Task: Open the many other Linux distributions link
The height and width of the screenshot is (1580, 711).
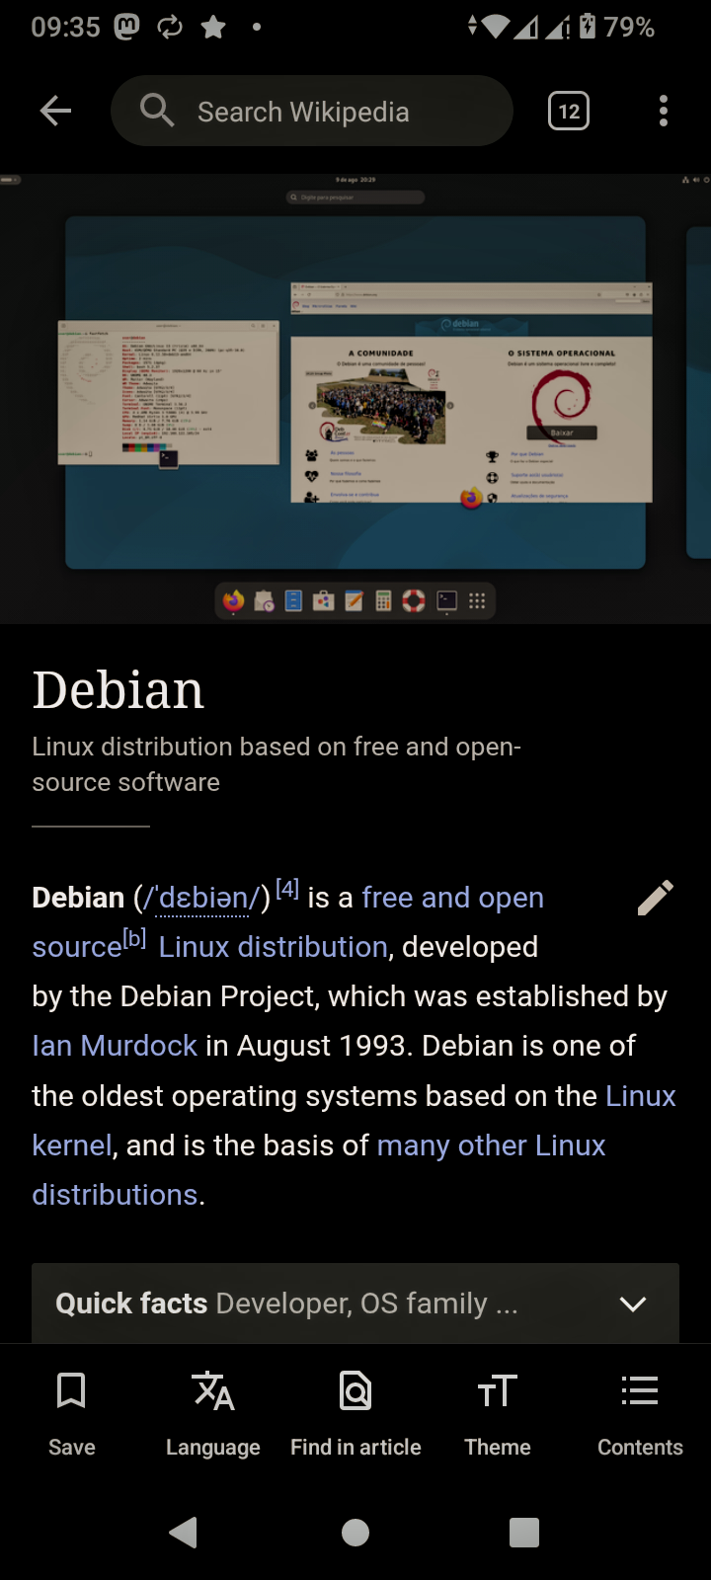Action: tap(491, 1145)
